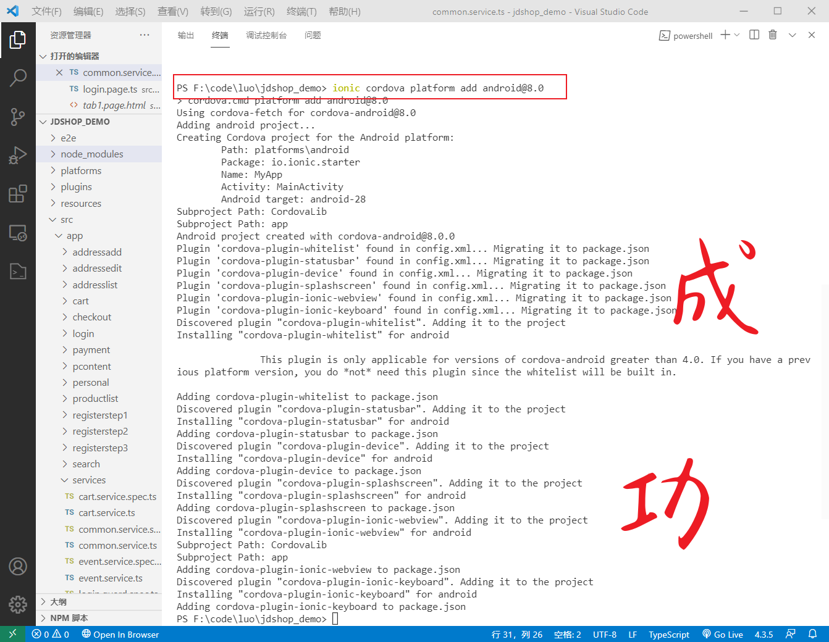Expand the platforms folder
Screen dimensions: 829x642
99,171
